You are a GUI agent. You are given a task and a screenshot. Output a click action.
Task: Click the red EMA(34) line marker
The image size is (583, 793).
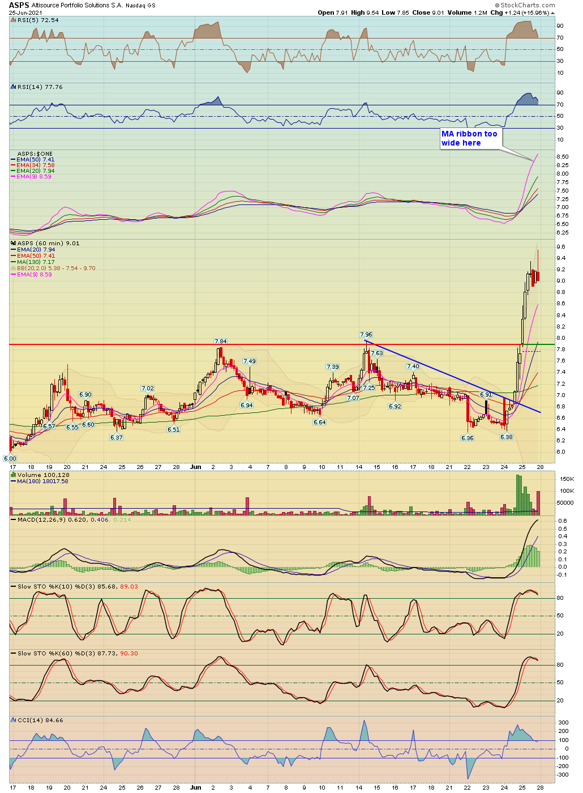[14, 165]
